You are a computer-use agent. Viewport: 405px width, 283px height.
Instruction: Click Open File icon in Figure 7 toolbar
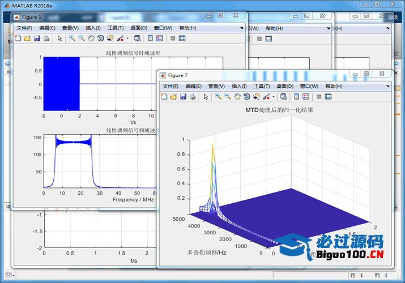click(173, 97)
